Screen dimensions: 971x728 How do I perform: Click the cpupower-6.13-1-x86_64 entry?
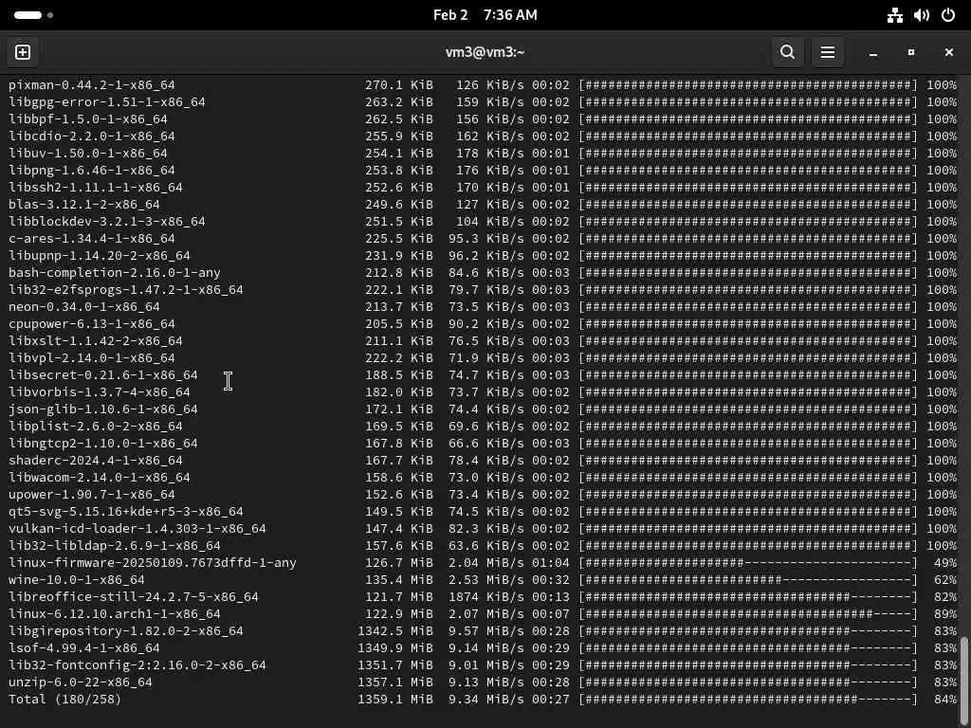pyautogui.click(x=92, y=324)
